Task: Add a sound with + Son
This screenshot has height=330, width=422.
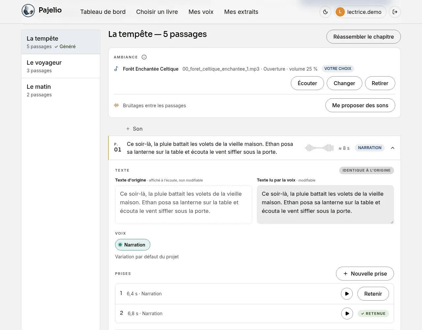Action: tap(135, 129)
